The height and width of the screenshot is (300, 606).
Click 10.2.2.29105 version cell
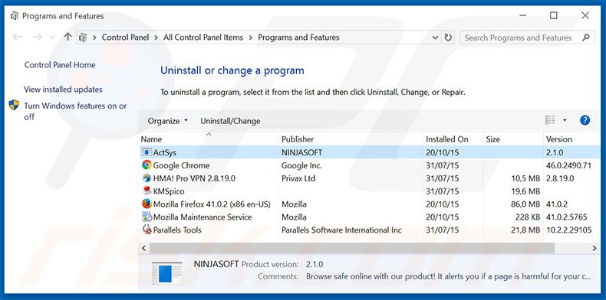coord(568,230)
